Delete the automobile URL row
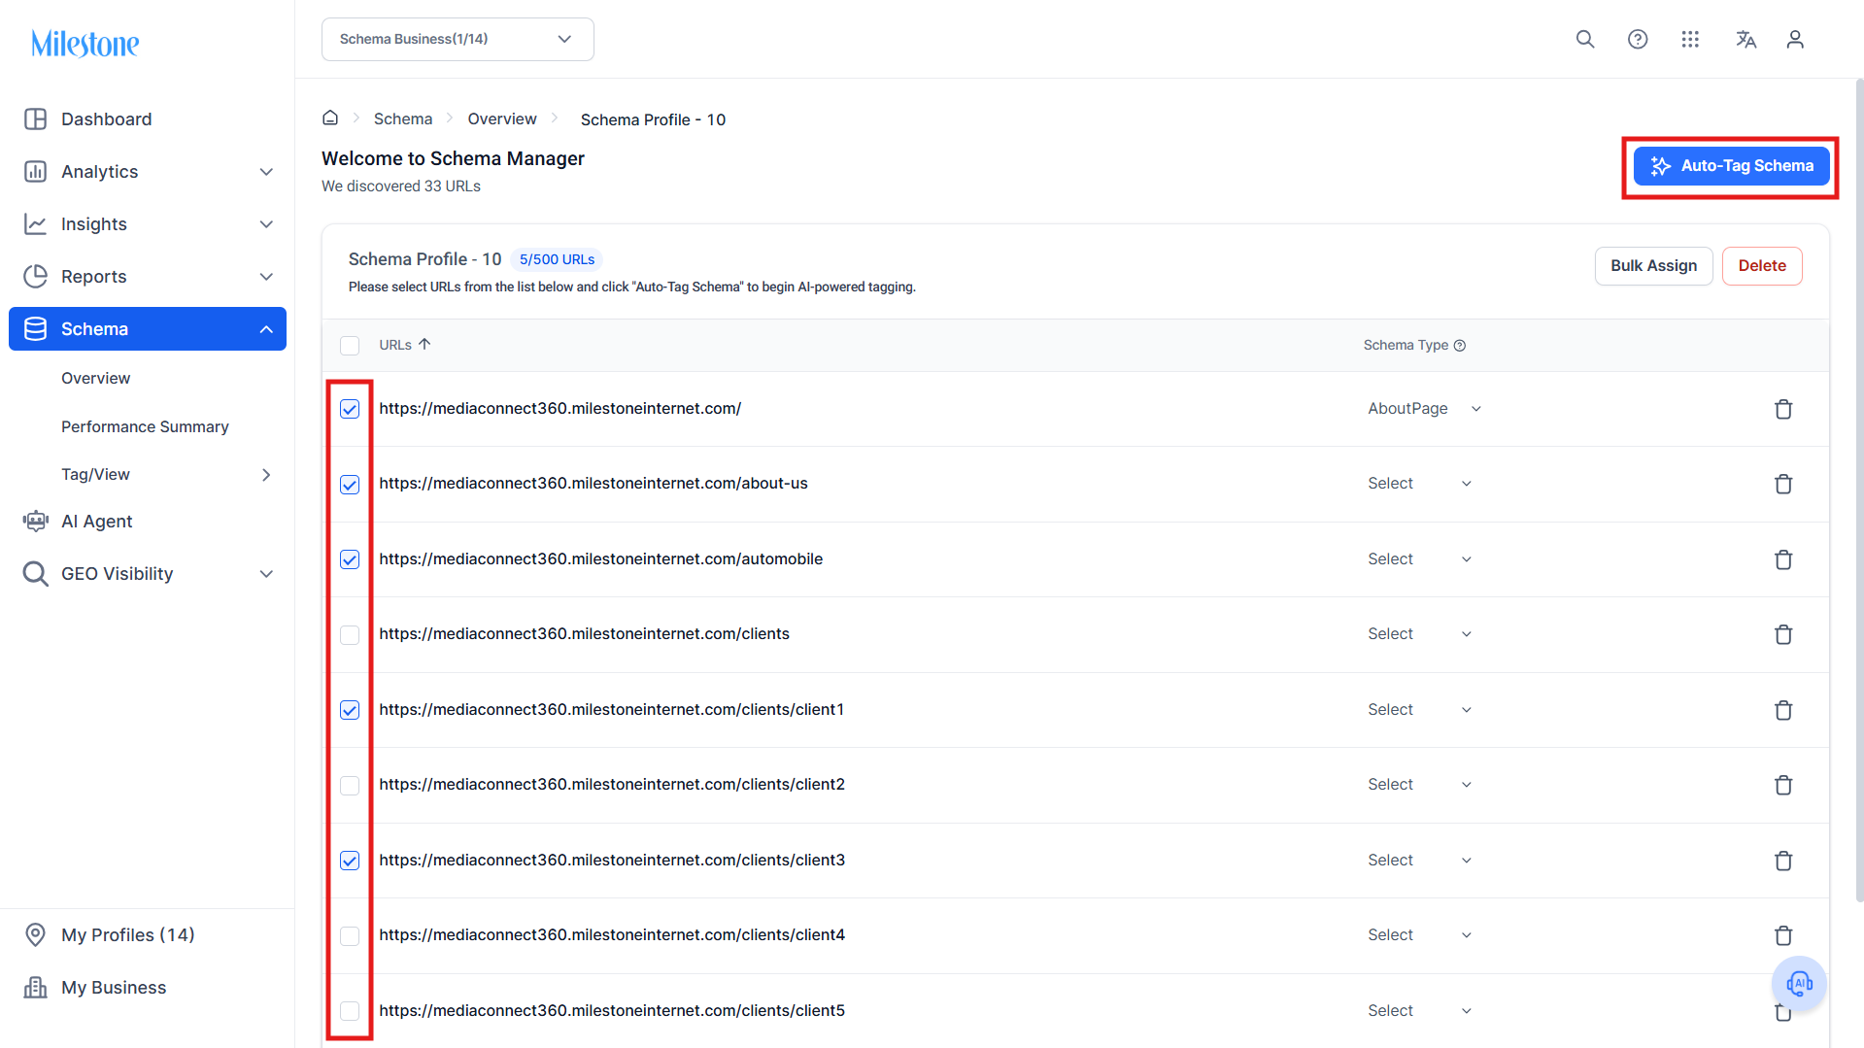The width and height of the screenshot is (1864, 1048). pyautogui.click(x=1783, y=559)
